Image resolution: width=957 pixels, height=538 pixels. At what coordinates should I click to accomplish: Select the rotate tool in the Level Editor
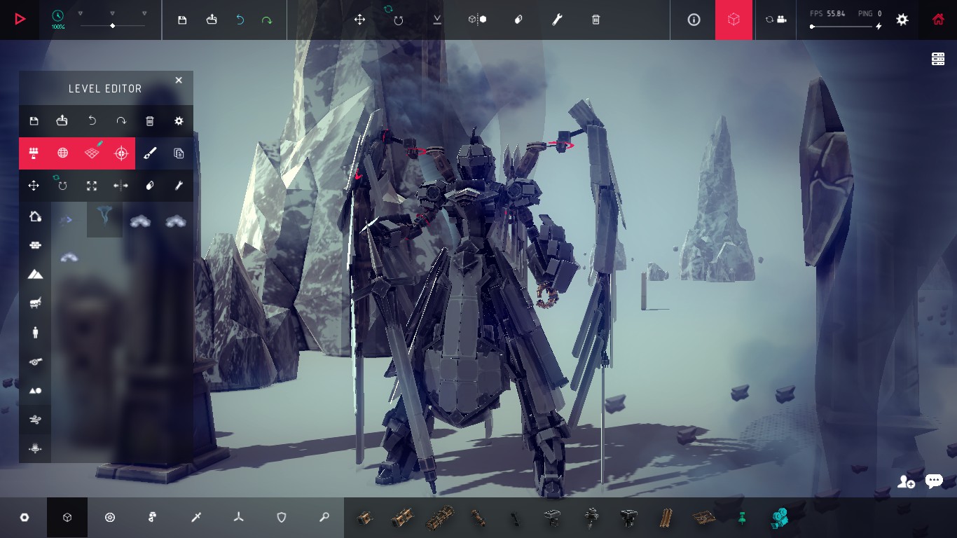point(62,186)
